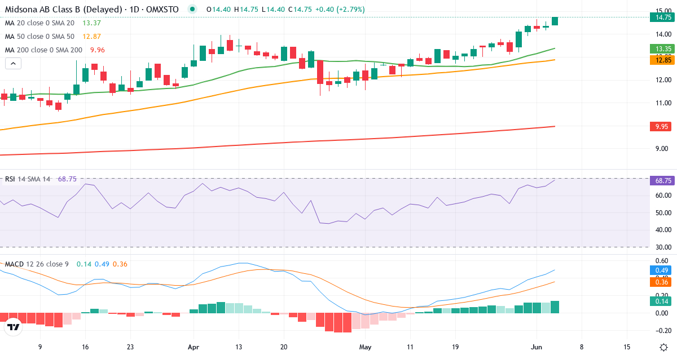
Task: Click the +0.40 (+2.79%) change value
Action: coord(339,10)
